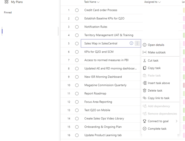Mark New ISR Morning Dashboard complete

pyautogui.click(x=77, y=77)
